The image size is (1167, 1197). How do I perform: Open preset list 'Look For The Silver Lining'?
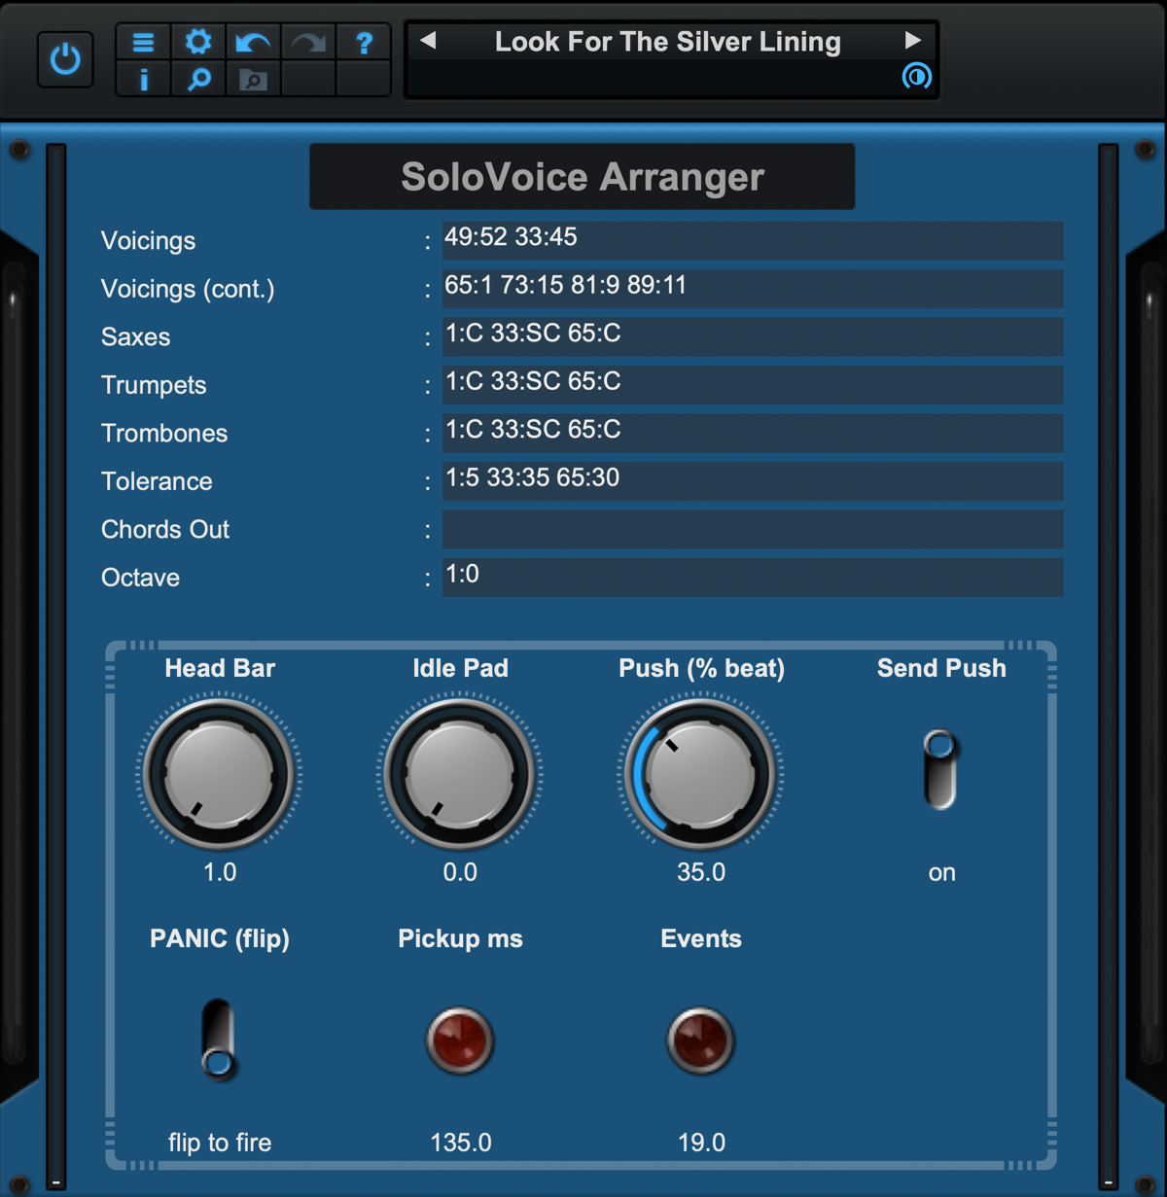[x=668, y=42]
